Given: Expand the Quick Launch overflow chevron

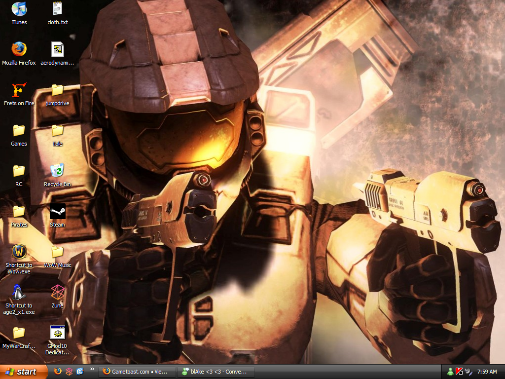Looking at the screenshot, I should 92,369.
